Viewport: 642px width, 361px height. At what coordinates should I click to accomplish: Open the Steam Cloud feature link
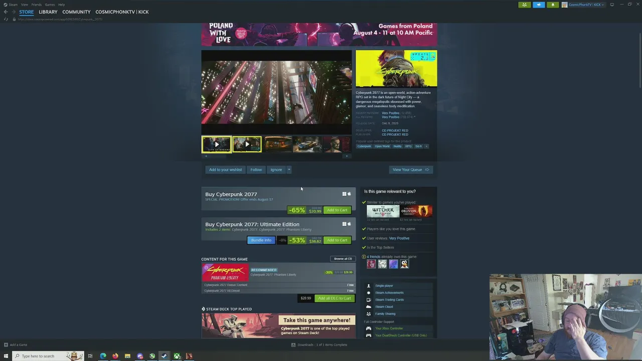tap(384, 307)
